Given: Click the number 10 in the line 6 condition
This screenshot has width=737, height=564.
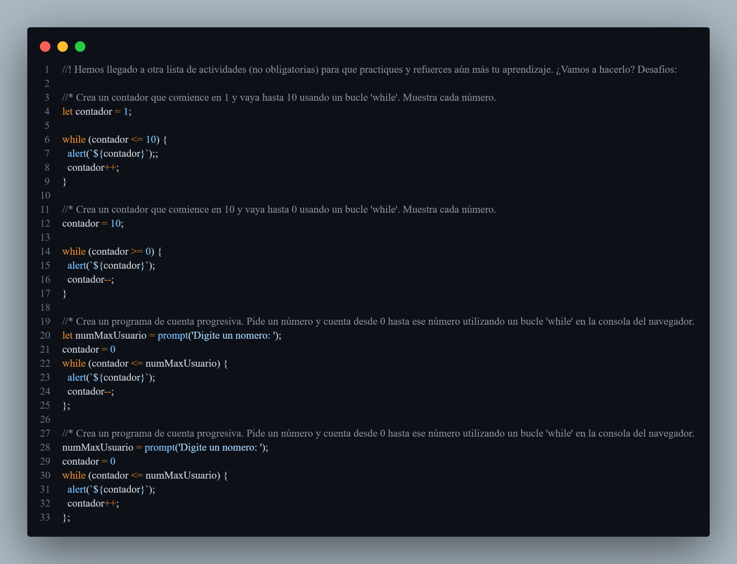Looking at the screenshot, I should click(151, 139).
